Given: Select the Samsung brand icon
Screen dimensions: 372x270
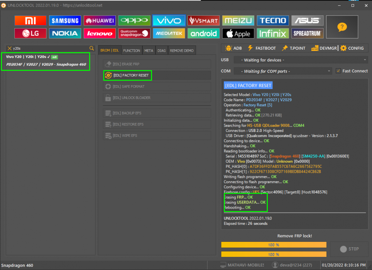Looking at the screenshot, I should point(65,20).
